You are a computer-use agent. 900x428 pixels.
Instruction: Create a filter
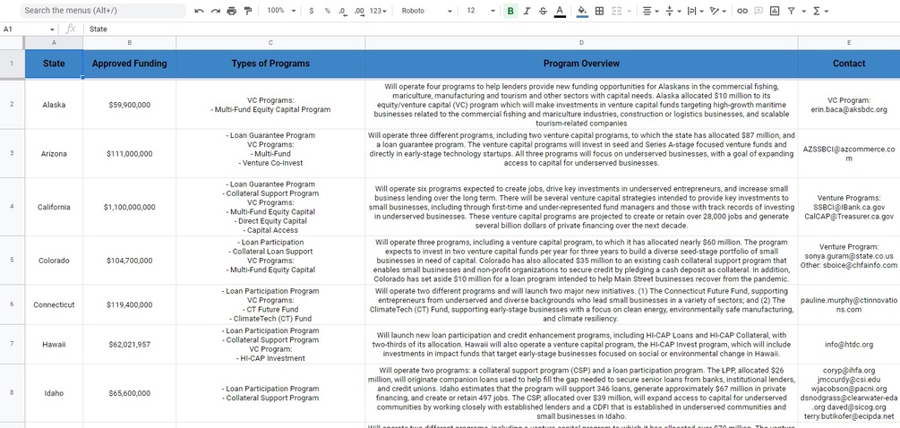pyautogui.click(x=791, y=11)
